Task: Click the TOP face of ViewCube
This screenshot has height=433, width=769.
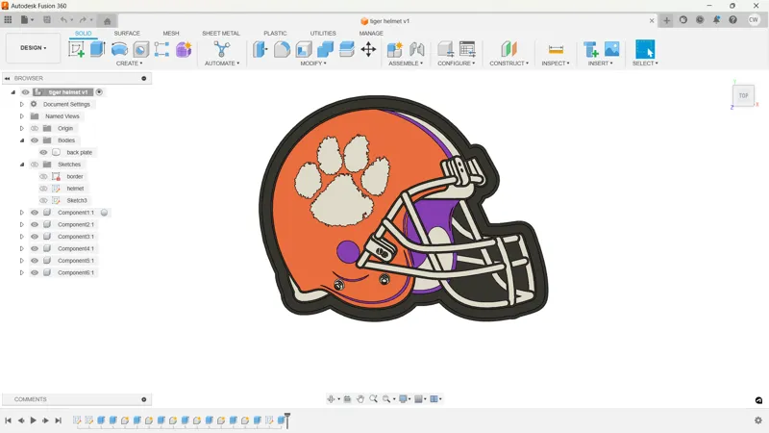Action: (x=743, y=95)
